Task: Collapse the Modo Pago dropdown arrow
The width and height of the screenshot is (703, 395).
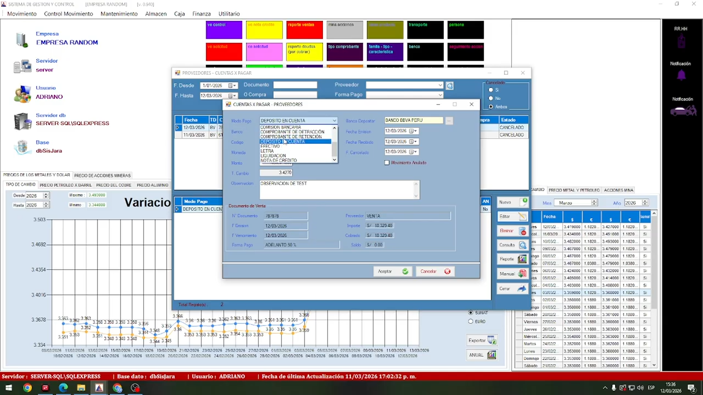Action: [334, 121]
